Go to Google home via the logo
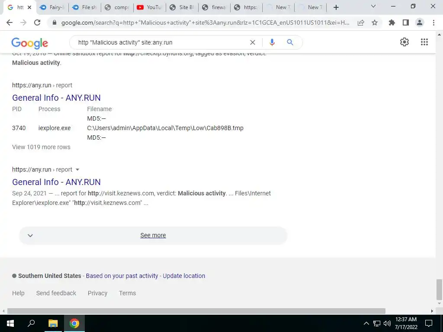Screen dimensions: 443x332 30,43
